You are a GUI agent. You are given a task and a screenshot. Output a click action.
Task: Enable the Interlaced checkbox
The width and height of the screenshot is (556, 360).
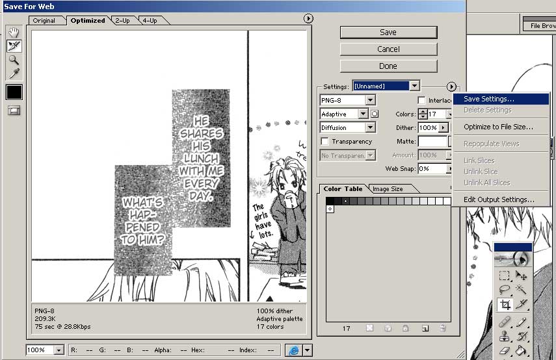click(421, 100)
